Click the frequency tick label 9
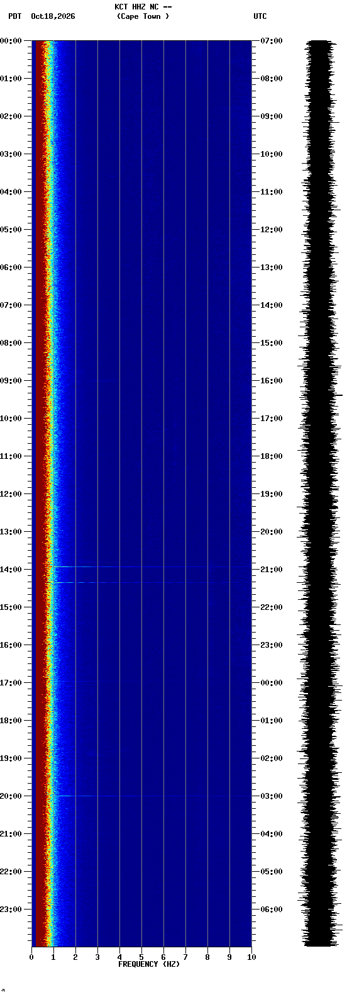The height and width of the screenshot is (997, 347). [x=229, y=957]
